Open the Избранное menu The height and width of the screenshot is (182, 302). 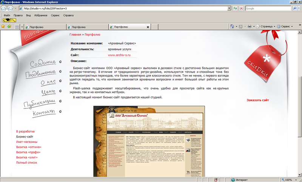[41, 15]
